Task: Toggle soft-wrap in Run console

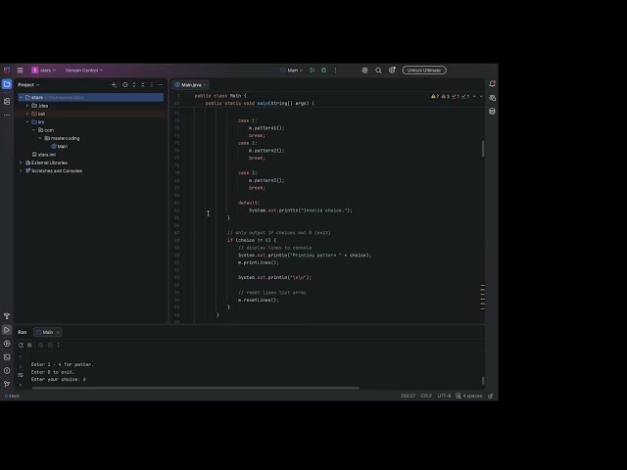Action: [21, 375]
